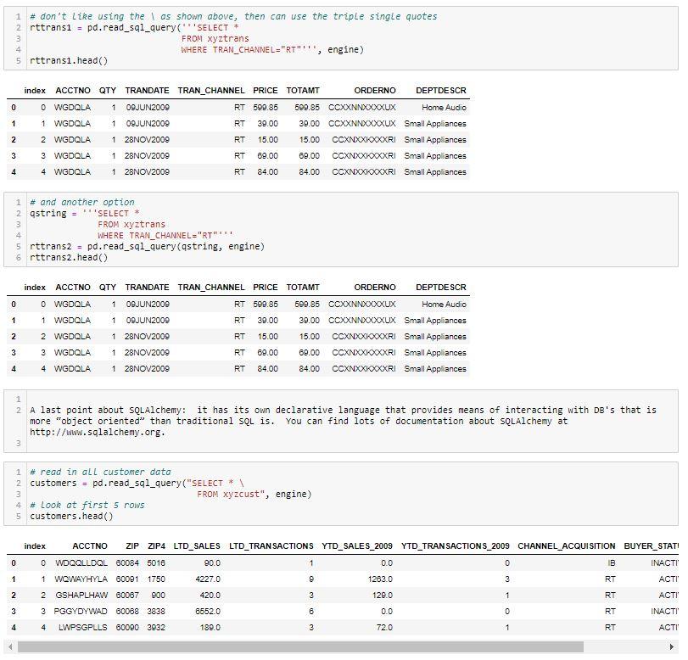The image size is (688, 660).
Task: Click the 129.0 YTD_SALES_2009 value
Action: coord(383,596)
